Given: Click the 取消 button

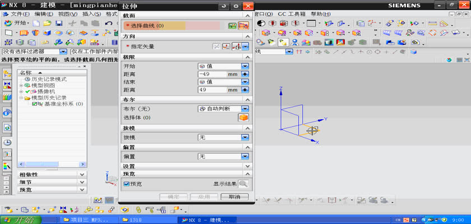Looking at the screenshot, I should coord(234,197).
